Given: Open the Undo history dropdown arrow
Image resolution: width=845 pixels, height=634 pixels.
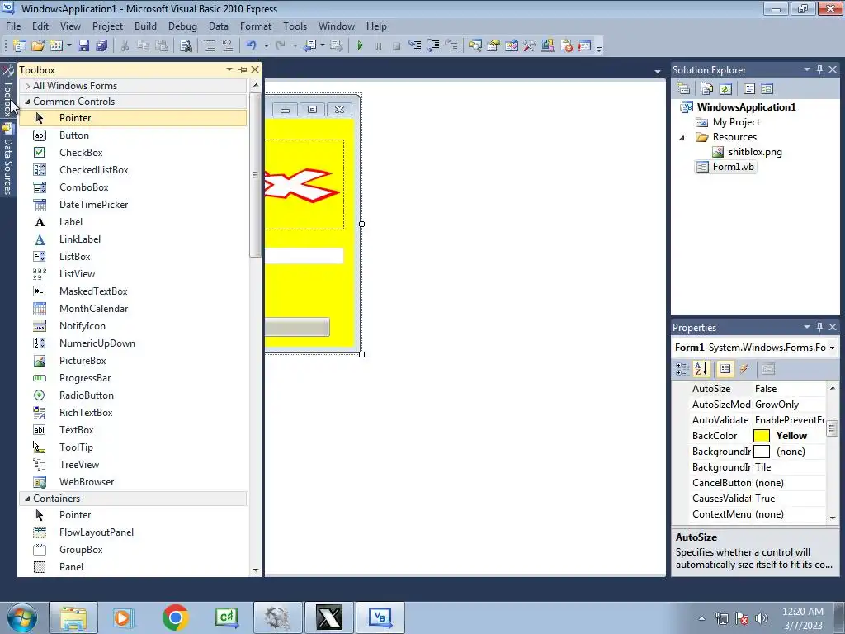Looking at the screenshot, I should pyautogui.click(x=267, y=46).
